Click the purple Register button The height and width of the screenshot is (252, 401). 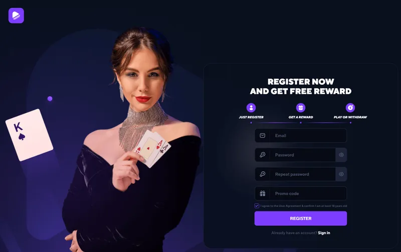tap(301, 218)
